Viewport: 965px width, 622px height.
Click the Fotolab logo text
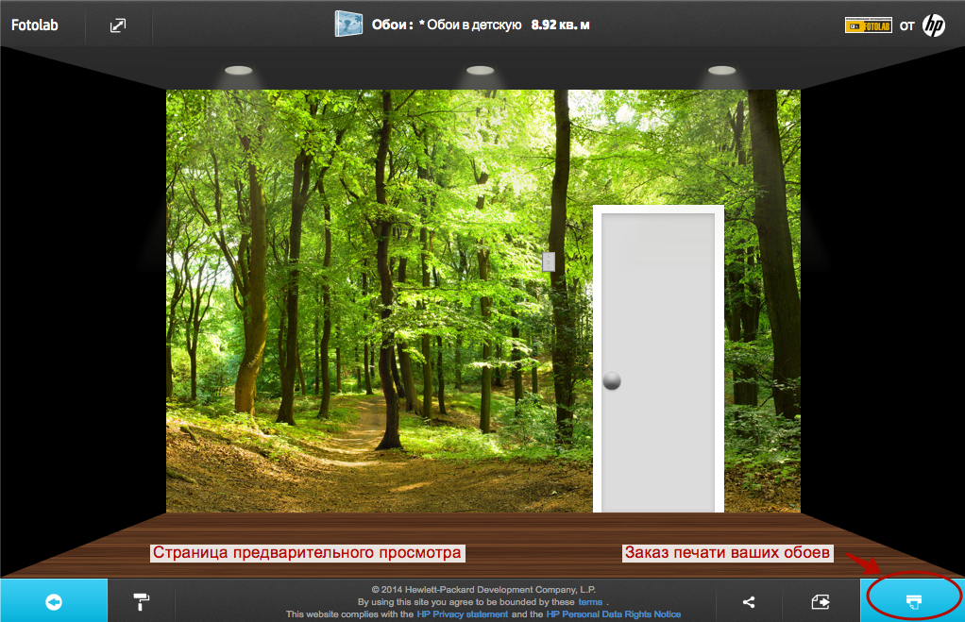34,25
